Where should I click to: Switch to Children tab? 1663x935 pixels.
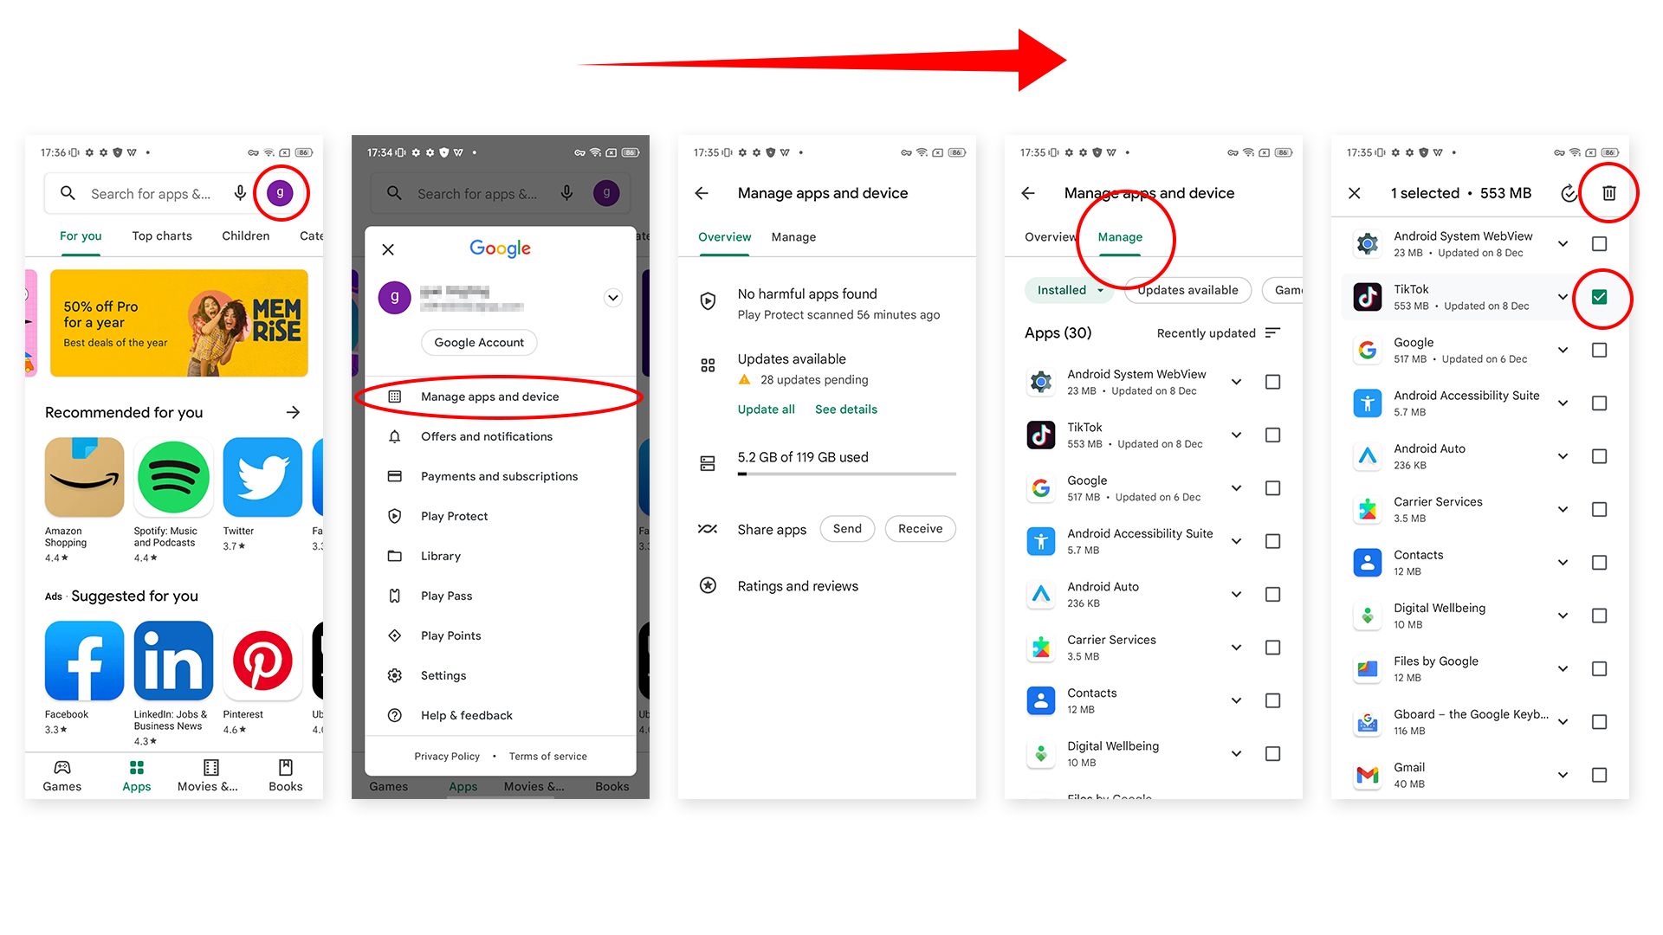(245, 235)
